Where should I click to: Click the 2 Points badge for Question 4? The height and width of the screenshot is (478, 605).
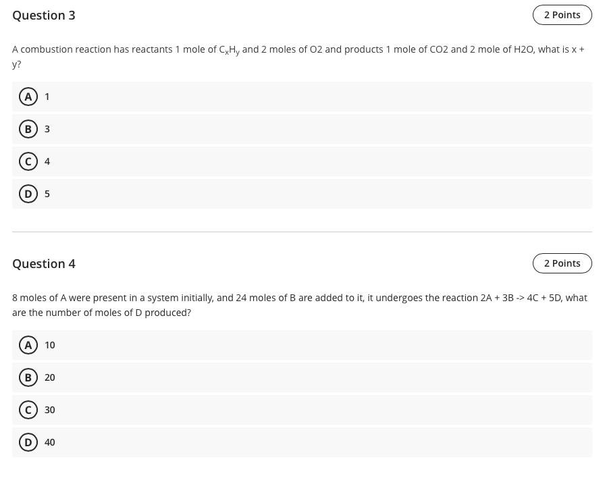(562, 263)
